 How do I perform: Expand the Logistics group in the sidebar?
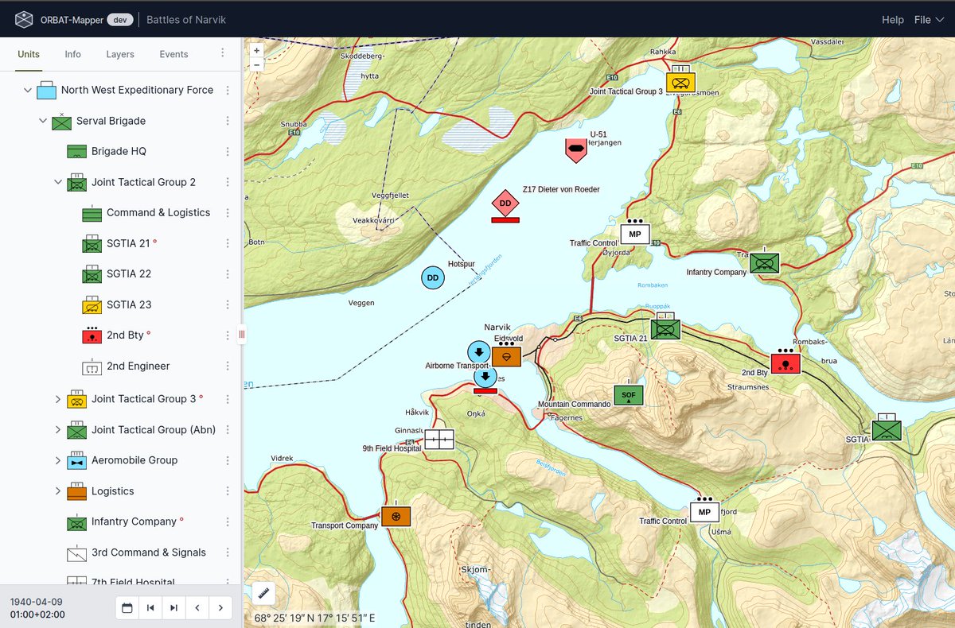57,491
